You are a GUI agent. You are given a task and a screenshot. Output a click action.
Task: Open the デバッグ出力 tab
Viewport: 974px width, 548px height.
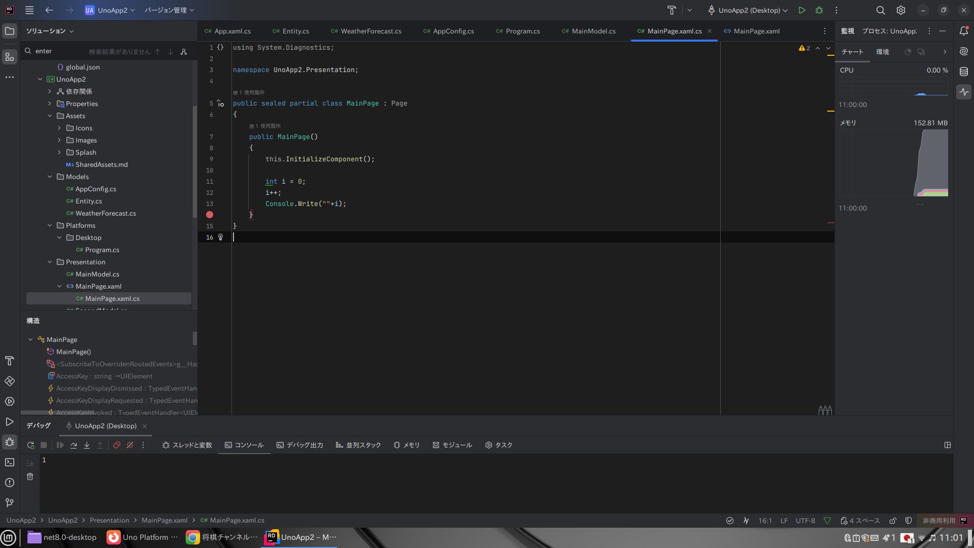(x=300, y=445)
